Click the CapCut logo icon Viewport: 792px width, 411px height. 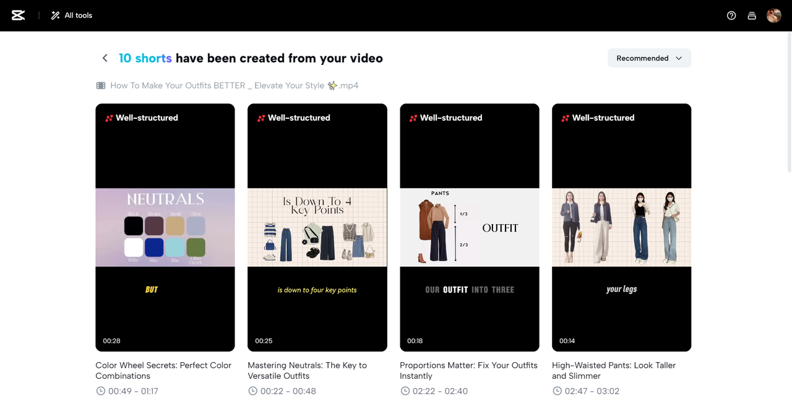pyautogui.click(x=18, y=15)
